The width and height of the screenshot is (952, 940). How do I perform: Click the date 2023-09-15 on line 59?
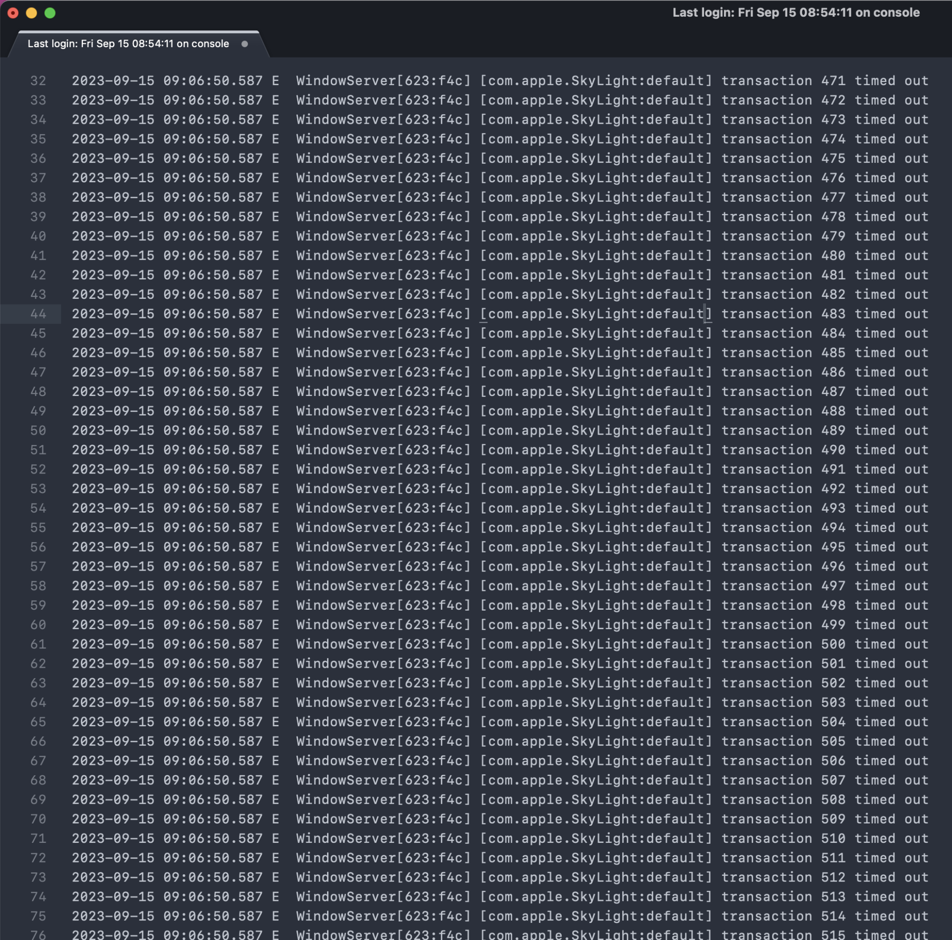click(x=113, y=605)
